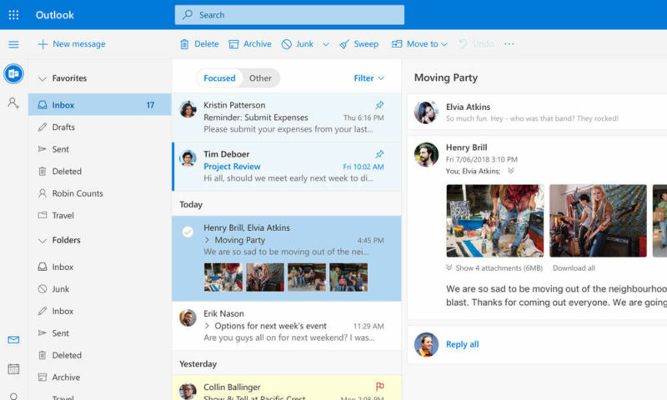Screen dimensions: 667x400
Task: Open the Travel folder in Favorites
Action: [99, 216]
